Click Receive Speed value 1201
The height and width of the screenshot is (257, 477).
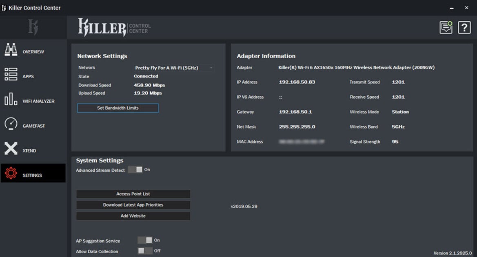click(x=398, y=97)
